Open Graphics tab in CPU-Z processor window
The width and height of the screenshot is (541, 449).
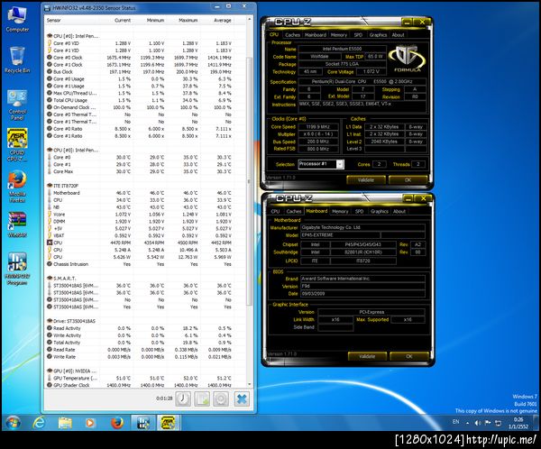[378, 35]
